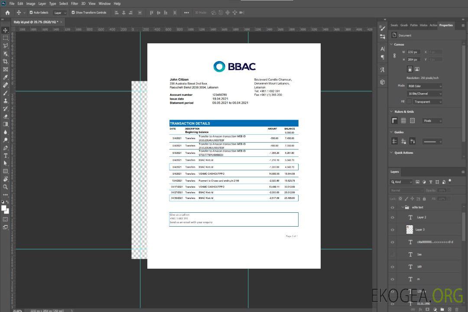The width and height of the screenshot is (468, 312).
Task: Select the Brush tool
Action: pyautogui.click(x=5, y=93)
